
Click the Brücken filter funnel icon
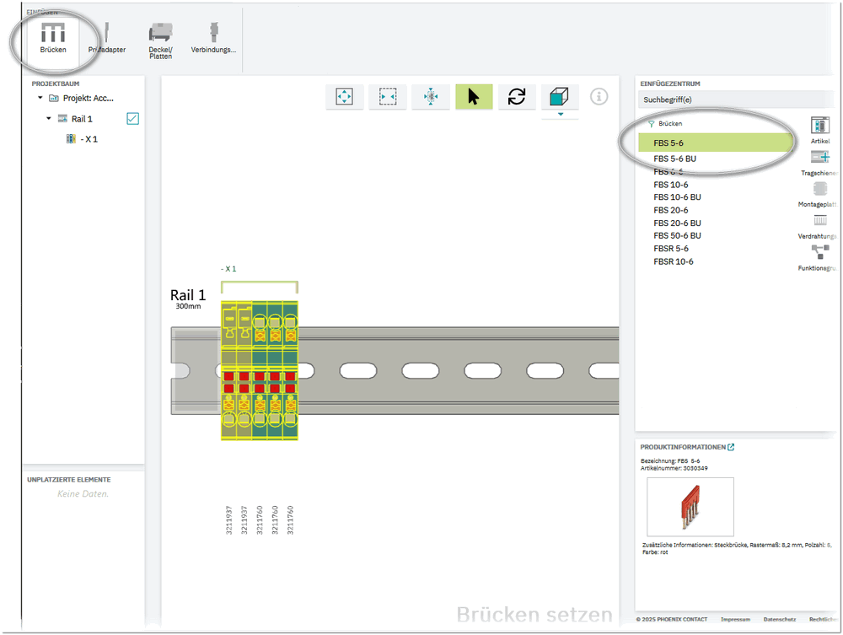pos(651,124)
